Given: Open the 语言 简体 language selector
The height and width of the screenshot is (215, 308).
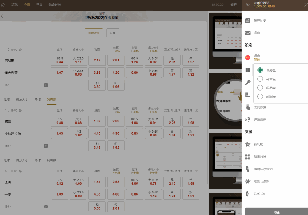Looking at the screenshot, I should click(257, 58).
